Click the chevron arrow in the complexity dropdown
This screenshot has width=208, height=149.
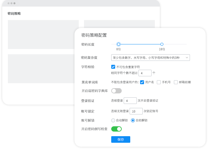click(187, 58)
